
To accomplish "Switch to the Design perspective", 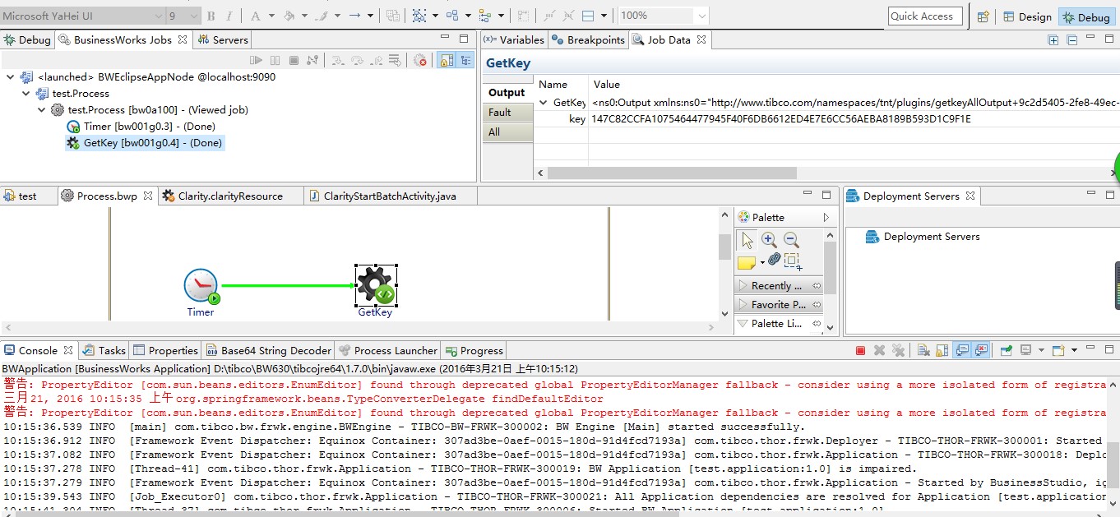I will (x=1026, y=16).
